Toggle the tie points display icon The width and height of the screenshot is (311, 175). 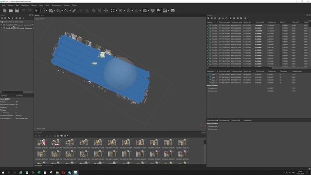tap(113, 11)
